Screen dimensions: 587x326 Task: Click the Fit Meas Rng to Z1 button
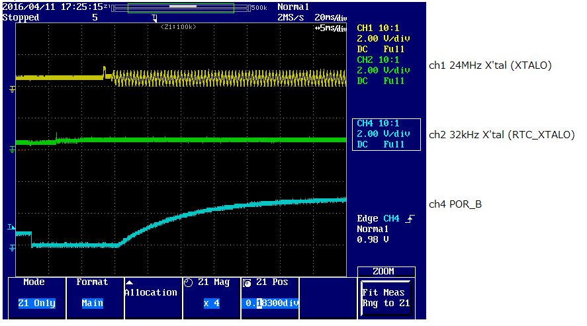coord(386,298)
